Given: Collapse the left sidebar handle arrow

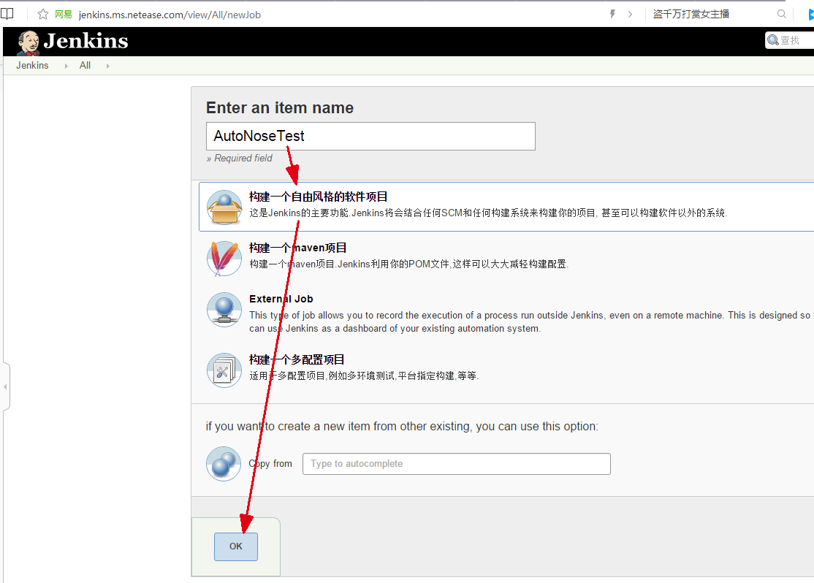Looking at the screenshot, I should pyautogui.click(x=5, y=386).
